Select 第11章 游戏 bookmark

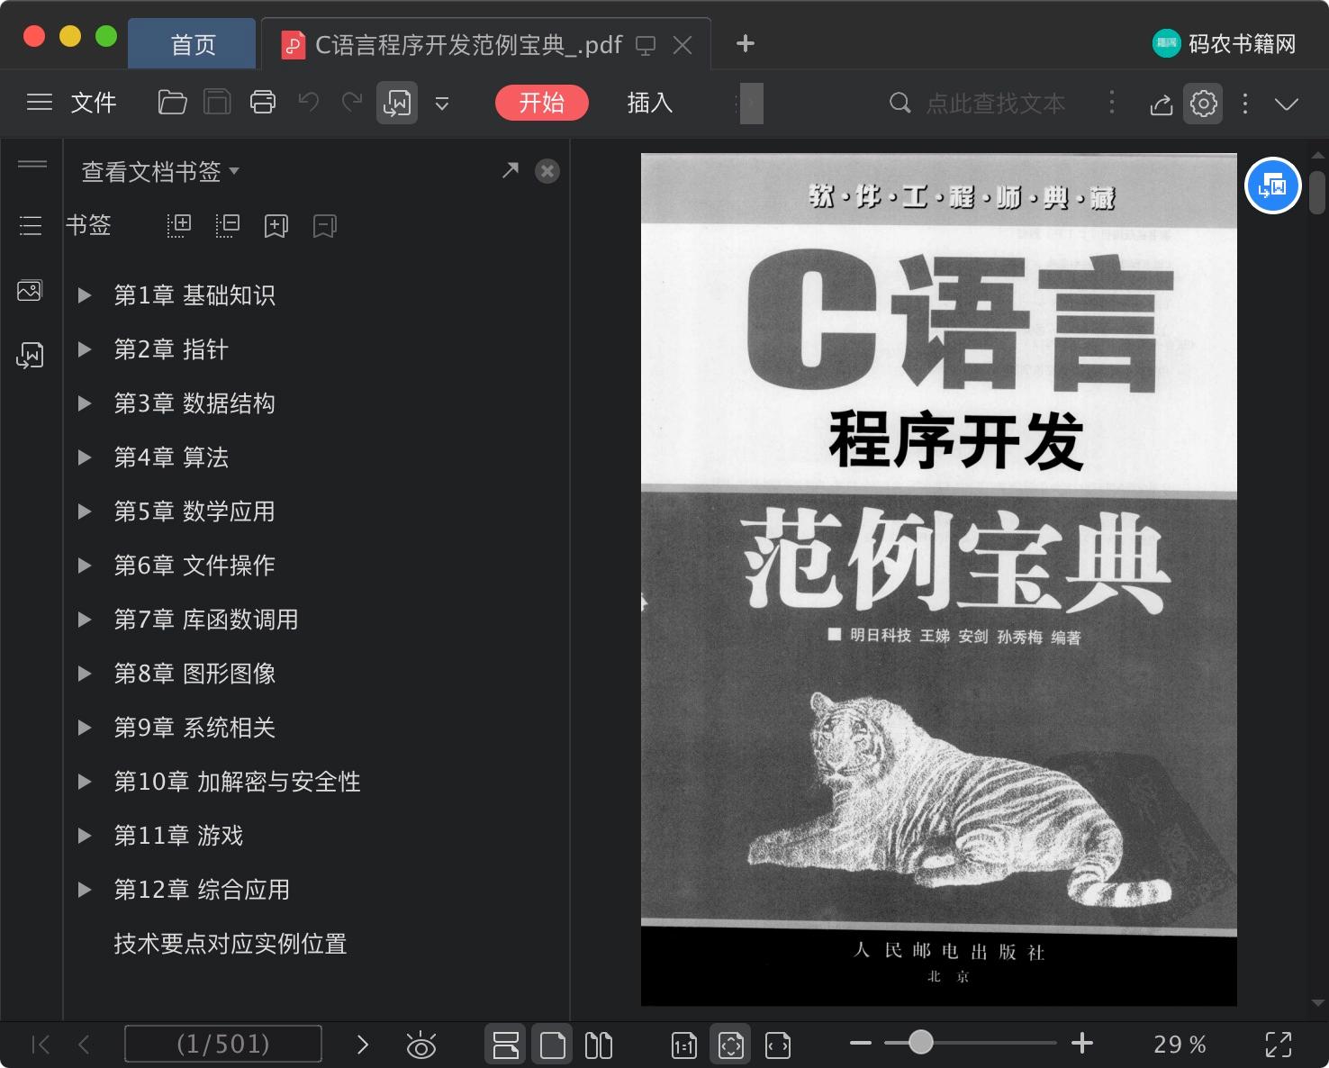[x=178, y=836]
